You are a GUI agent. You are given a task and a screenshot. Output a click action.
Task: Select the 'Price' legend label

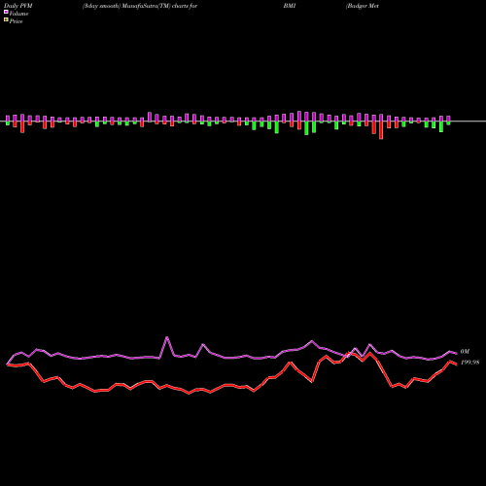click(x=16, y=21)
